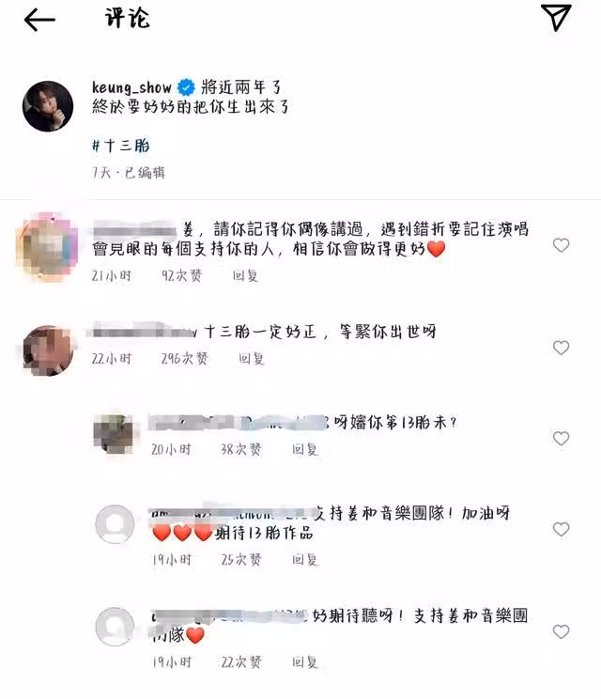Reply to the 21小时 comment
Screen dimensions: 601x699
(245, 276)
